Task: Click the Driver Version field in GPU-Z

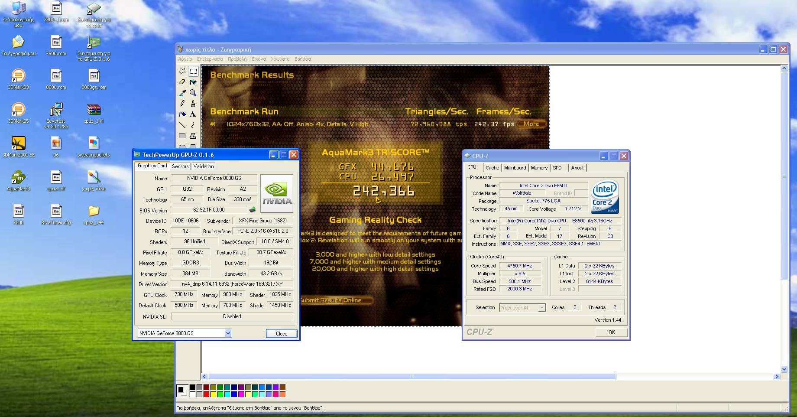Action: [x=232, y=284]
